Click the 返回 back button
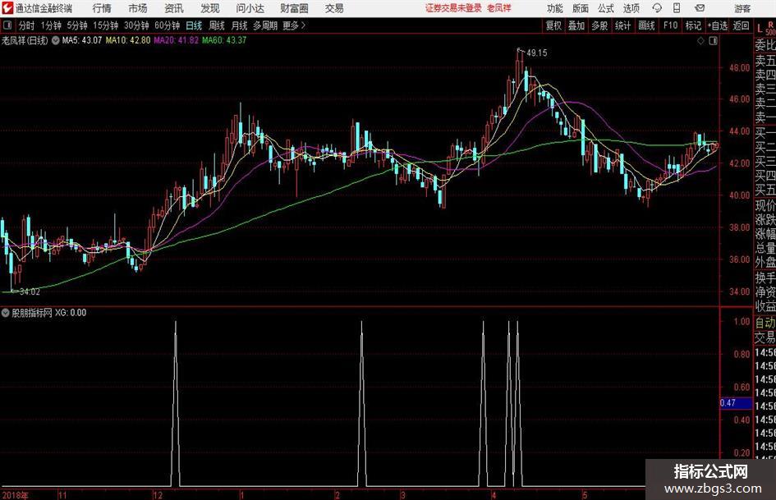The height and width of the screenshot is (500, 776). [741, 25]
